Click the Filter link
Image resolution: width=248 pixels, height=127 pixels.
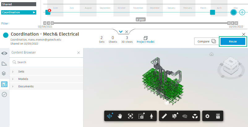[5, 24]
